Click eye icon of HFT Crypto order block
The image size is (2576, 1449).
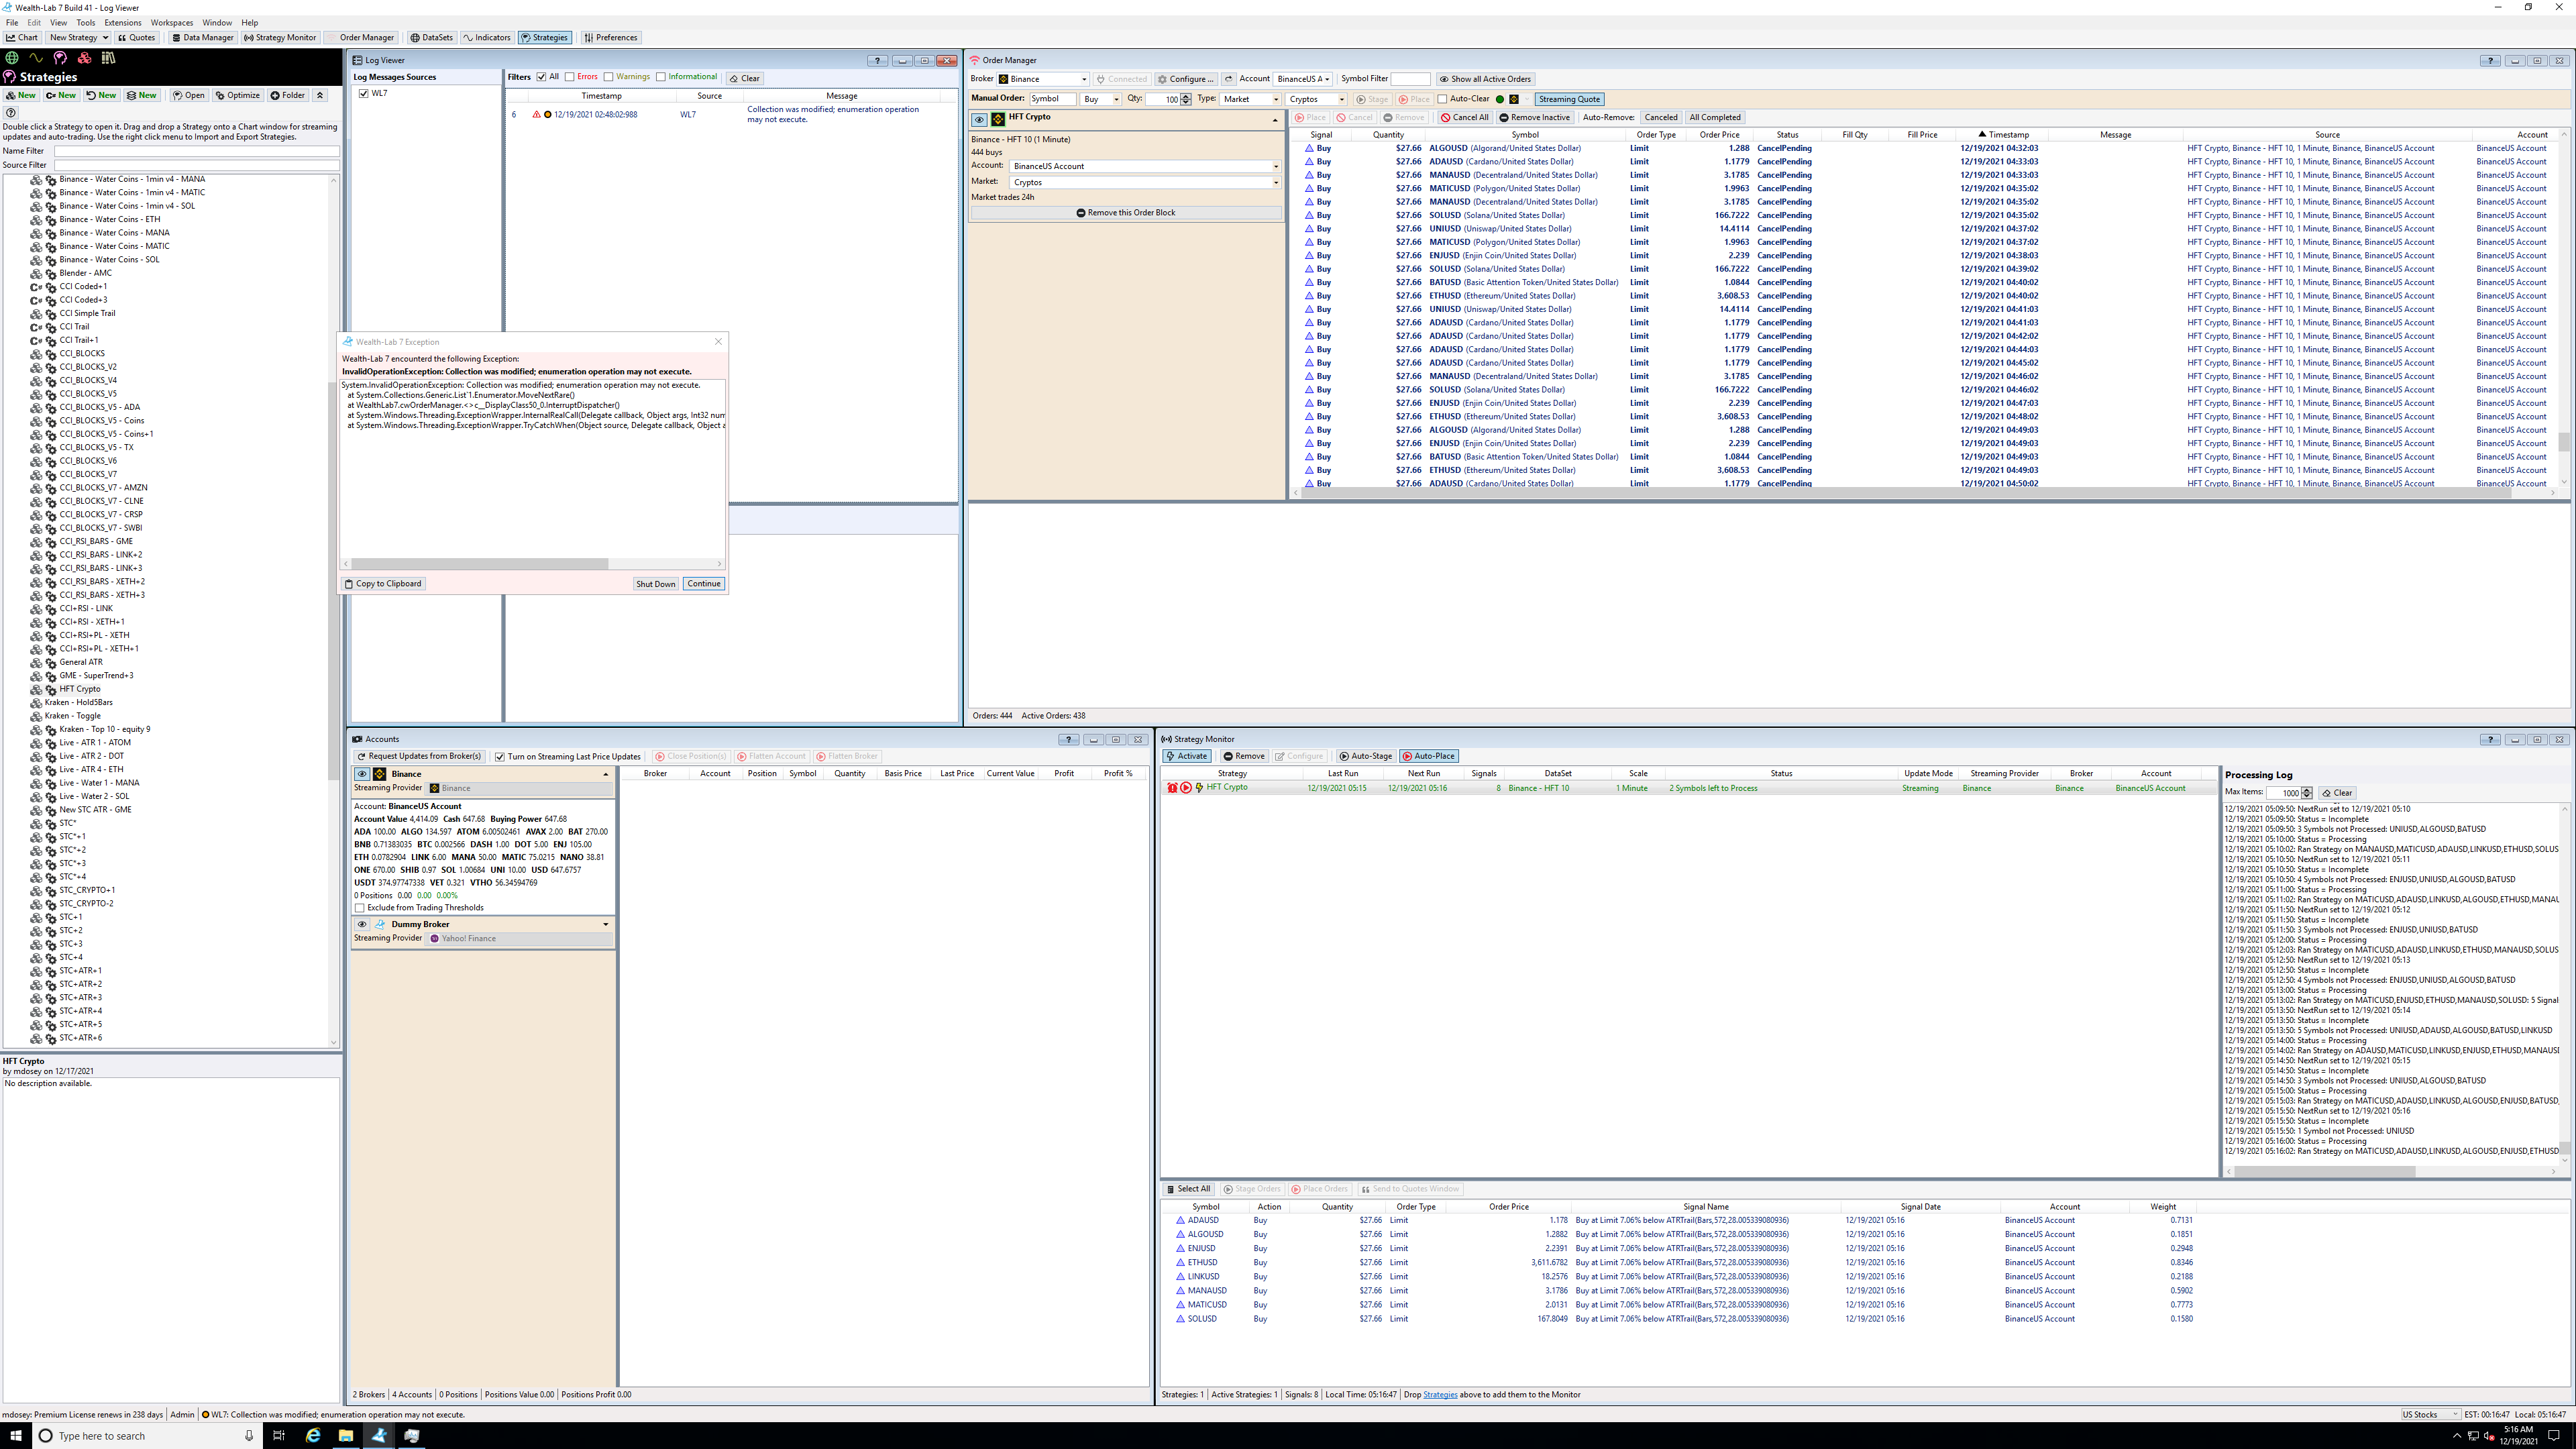(979, 119)
